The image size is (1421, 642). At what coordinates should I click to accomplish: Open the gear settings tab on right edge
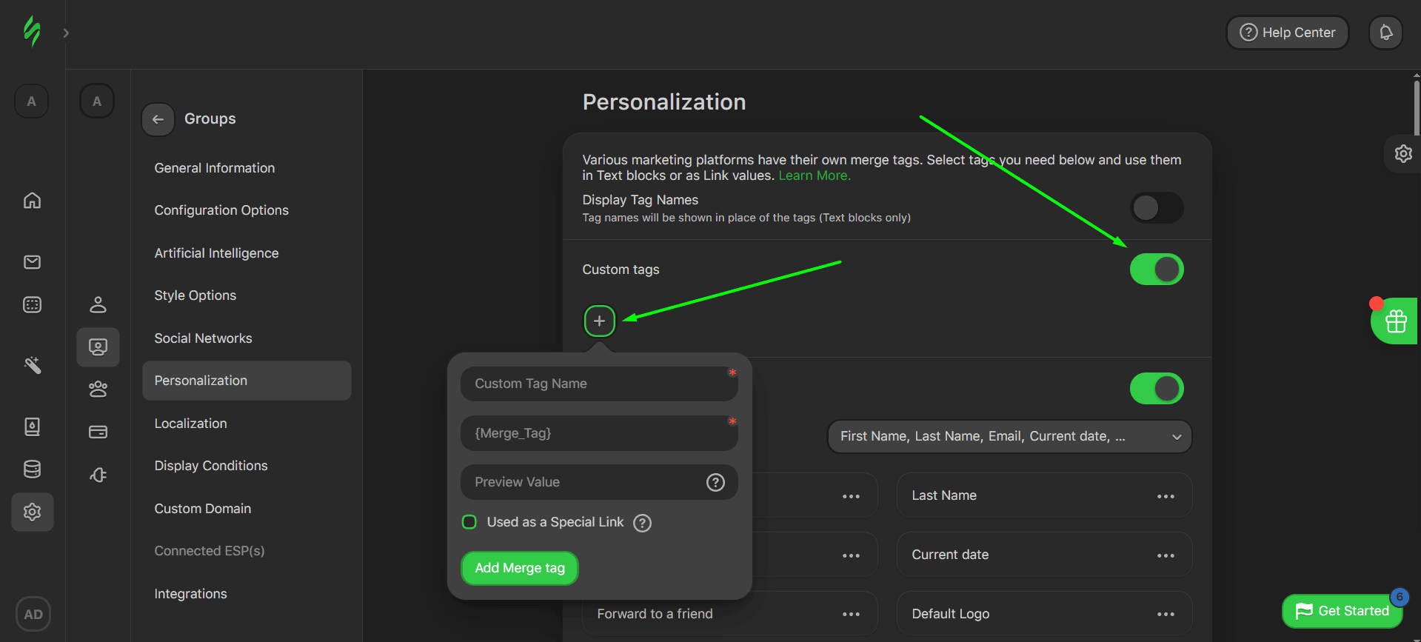click(1402, 154)
